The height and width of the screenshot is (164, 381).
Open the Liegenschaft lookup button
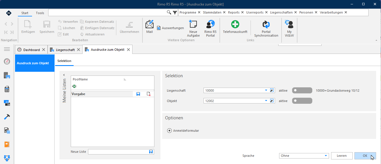pos(272,91)
